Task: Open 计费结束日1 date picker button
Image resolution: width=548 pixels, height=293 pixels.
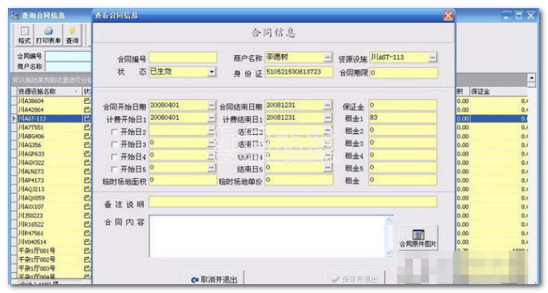Action: pyautogui.click(x=328, y=117)
